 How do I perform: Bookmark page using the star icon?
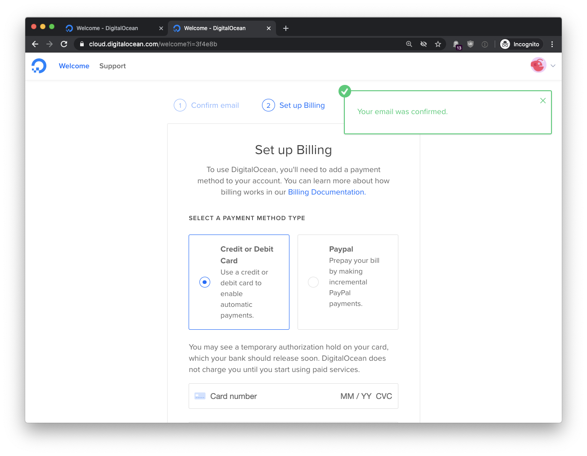pyautogui.click(x=438, y=44)
